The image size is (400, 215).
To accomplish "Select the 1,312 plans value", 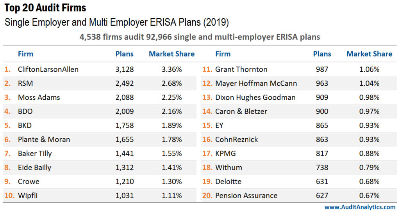I will (x=125, y=167).
